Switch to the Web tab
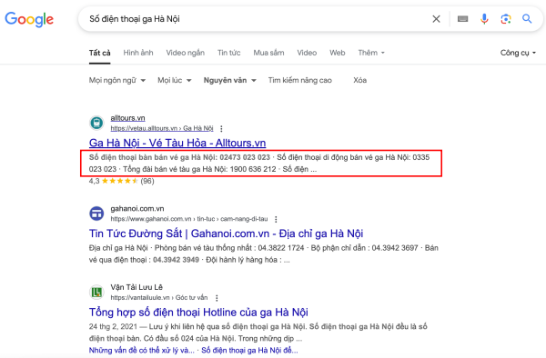 pyautogui.click(x=337, y=53)
